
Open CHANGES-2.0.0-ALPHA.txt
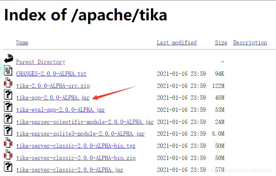coord(51,74)
